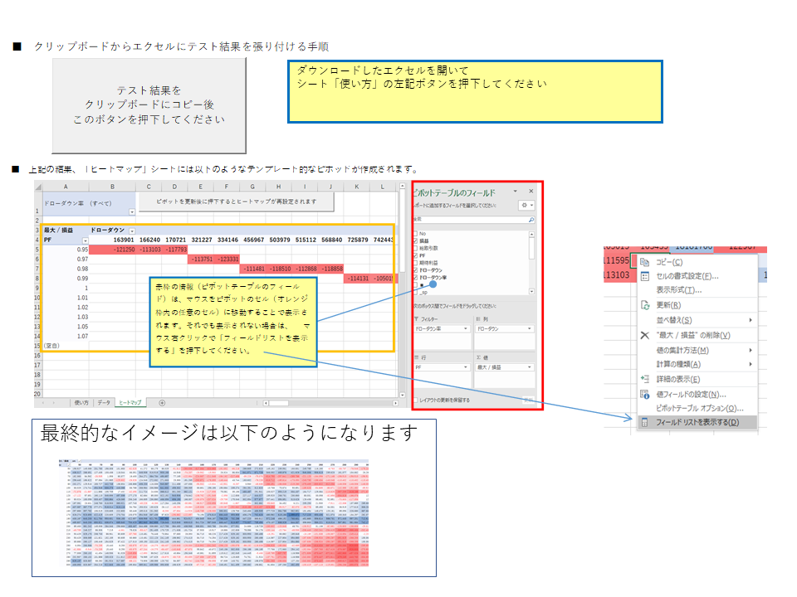Click row label 0.95 in pivot
Viewport: 797px width, 597px height.
click(66, 250)
